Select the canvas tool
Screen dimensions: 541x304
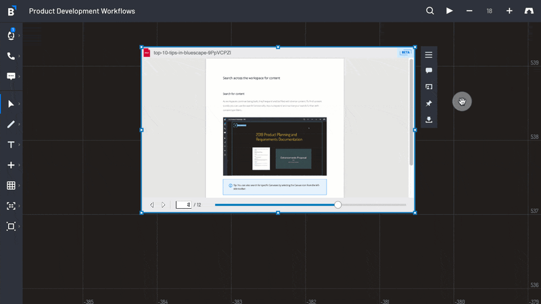pyautogui.click(x=11, y=226)
